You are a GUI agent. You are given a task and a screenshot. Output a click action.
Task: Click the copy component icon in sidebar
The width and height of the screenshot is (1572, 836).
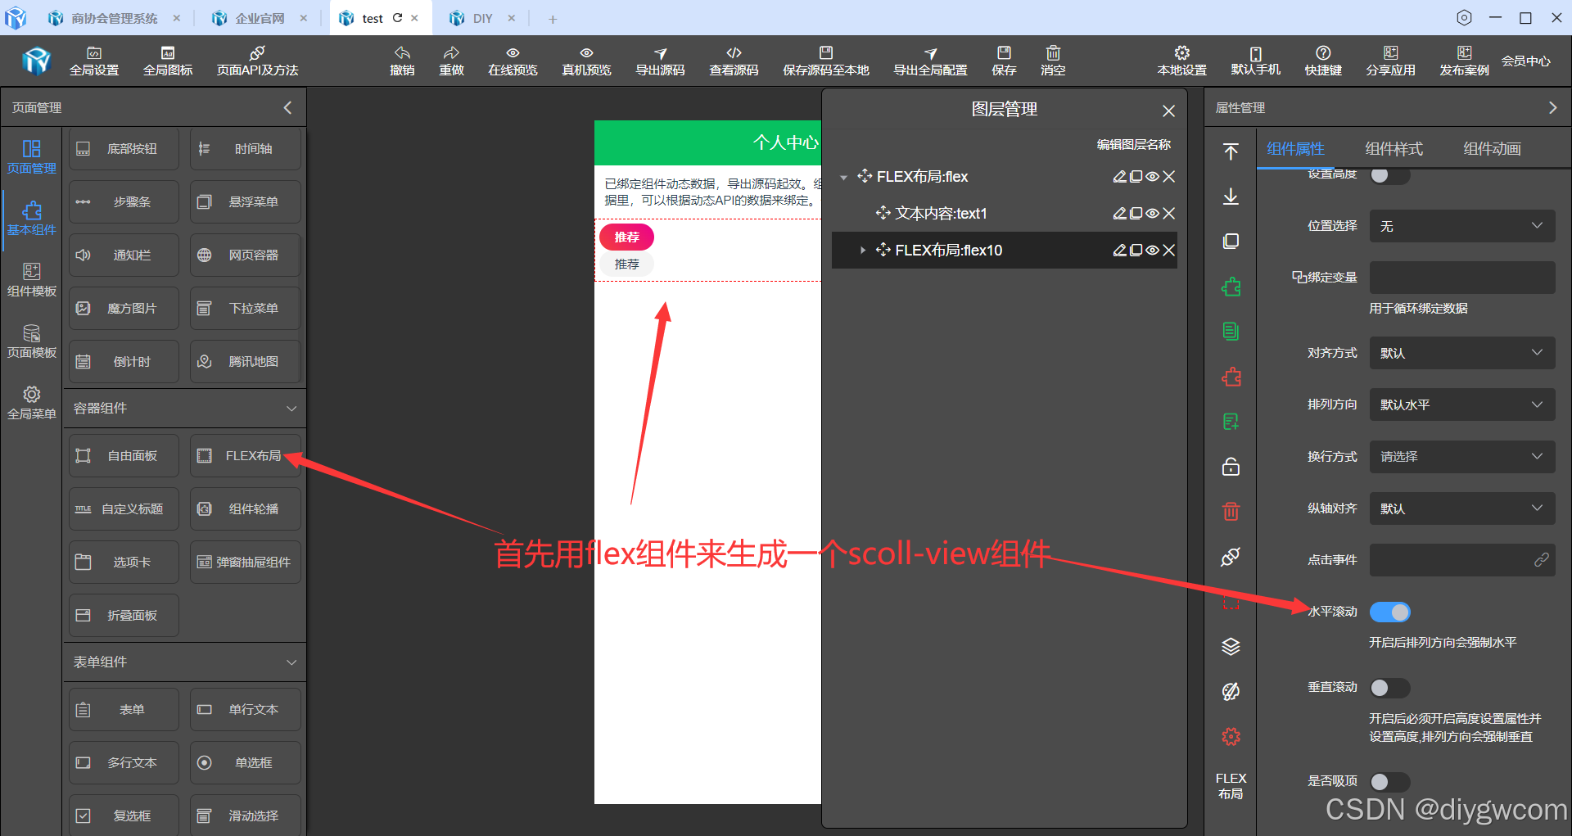tap(1231, 242)
